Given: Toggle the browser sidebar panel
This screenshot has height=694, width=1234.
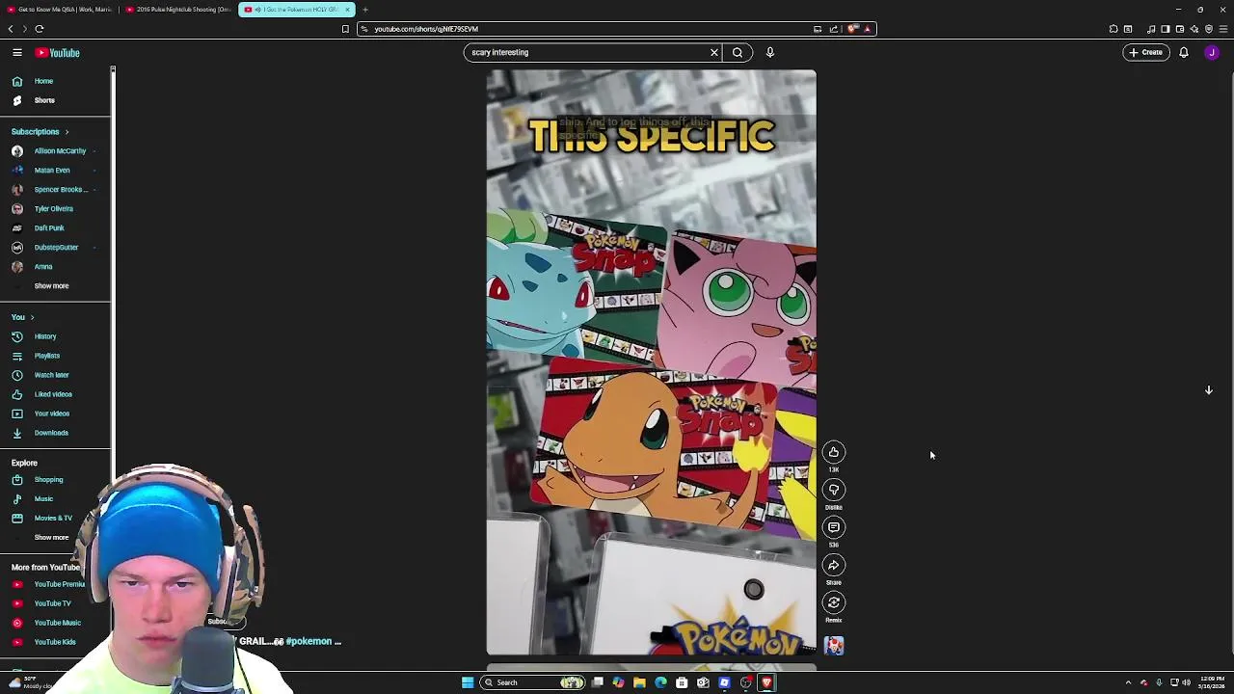Looking at the screenshot, I should pos(1166,29).
